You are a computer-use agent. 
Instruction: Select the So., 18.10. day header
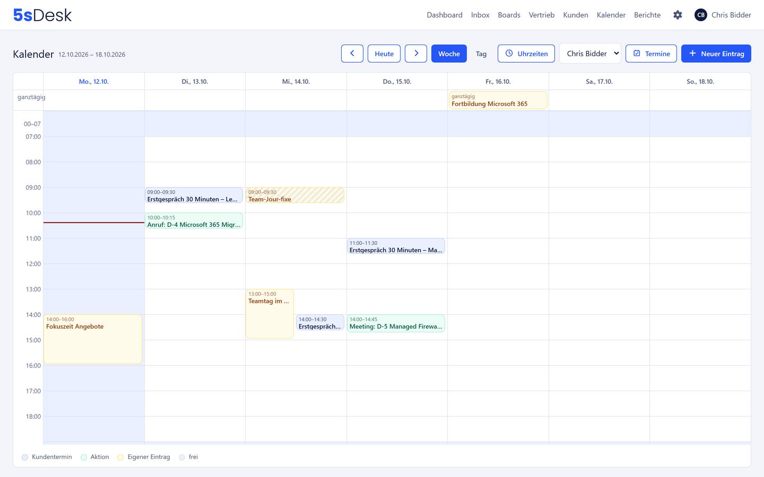pyautogui.click(x=700, y=82)
